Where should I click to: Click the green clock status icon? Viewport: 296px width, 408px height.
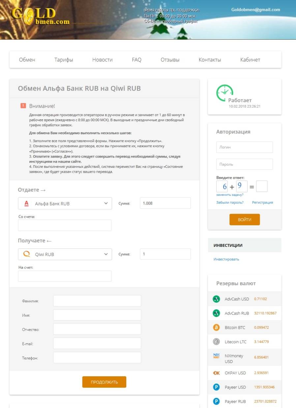pos(224,93)
